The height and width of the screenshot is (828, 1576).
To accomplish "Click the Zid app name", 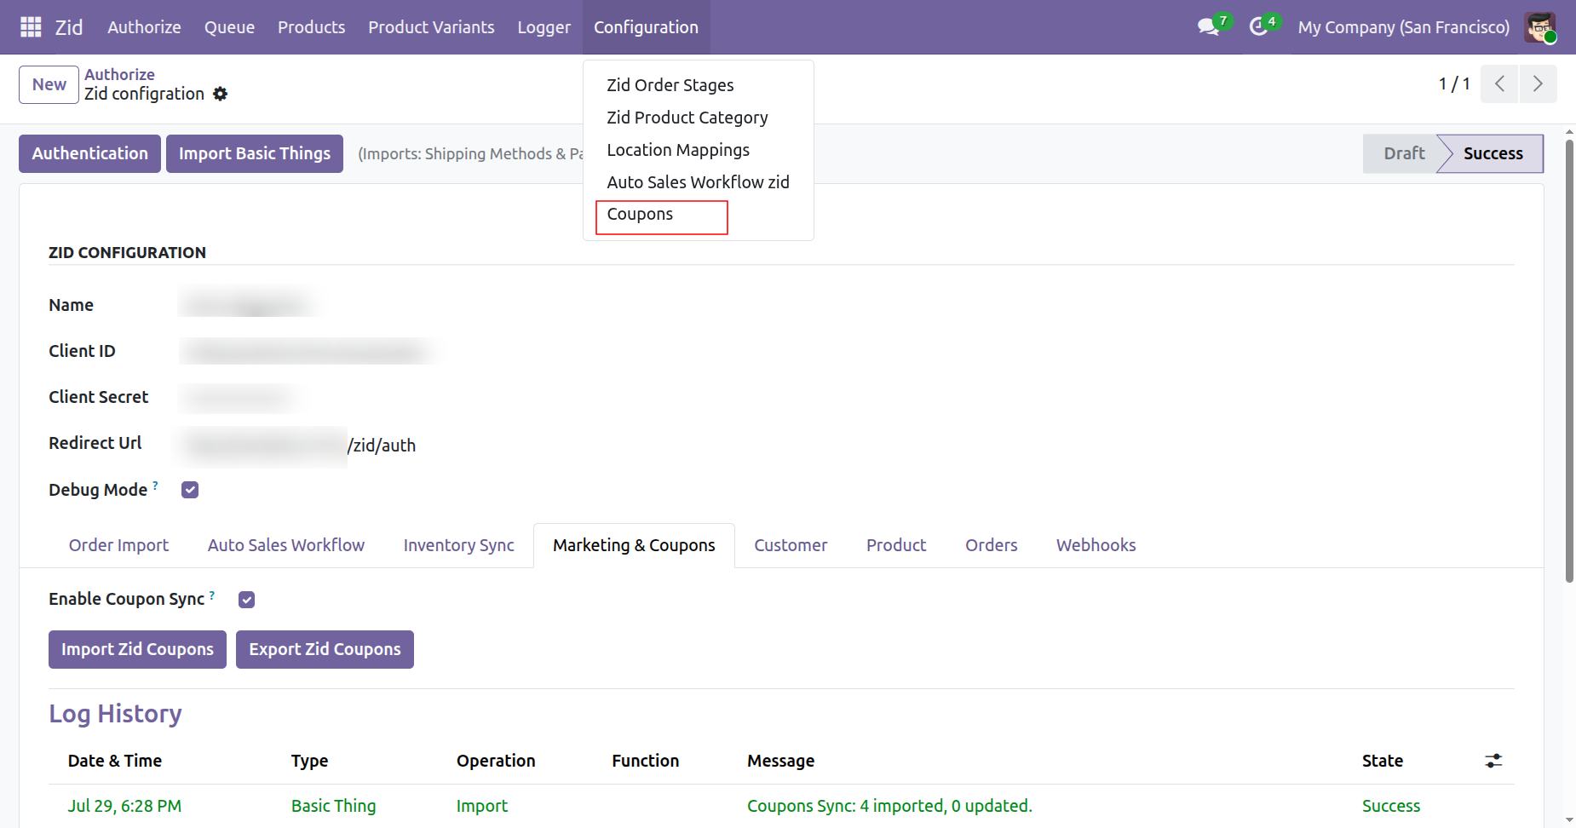I will point(69,27).
